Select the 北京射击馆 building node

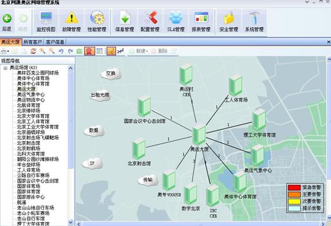(x=139, y=149)
